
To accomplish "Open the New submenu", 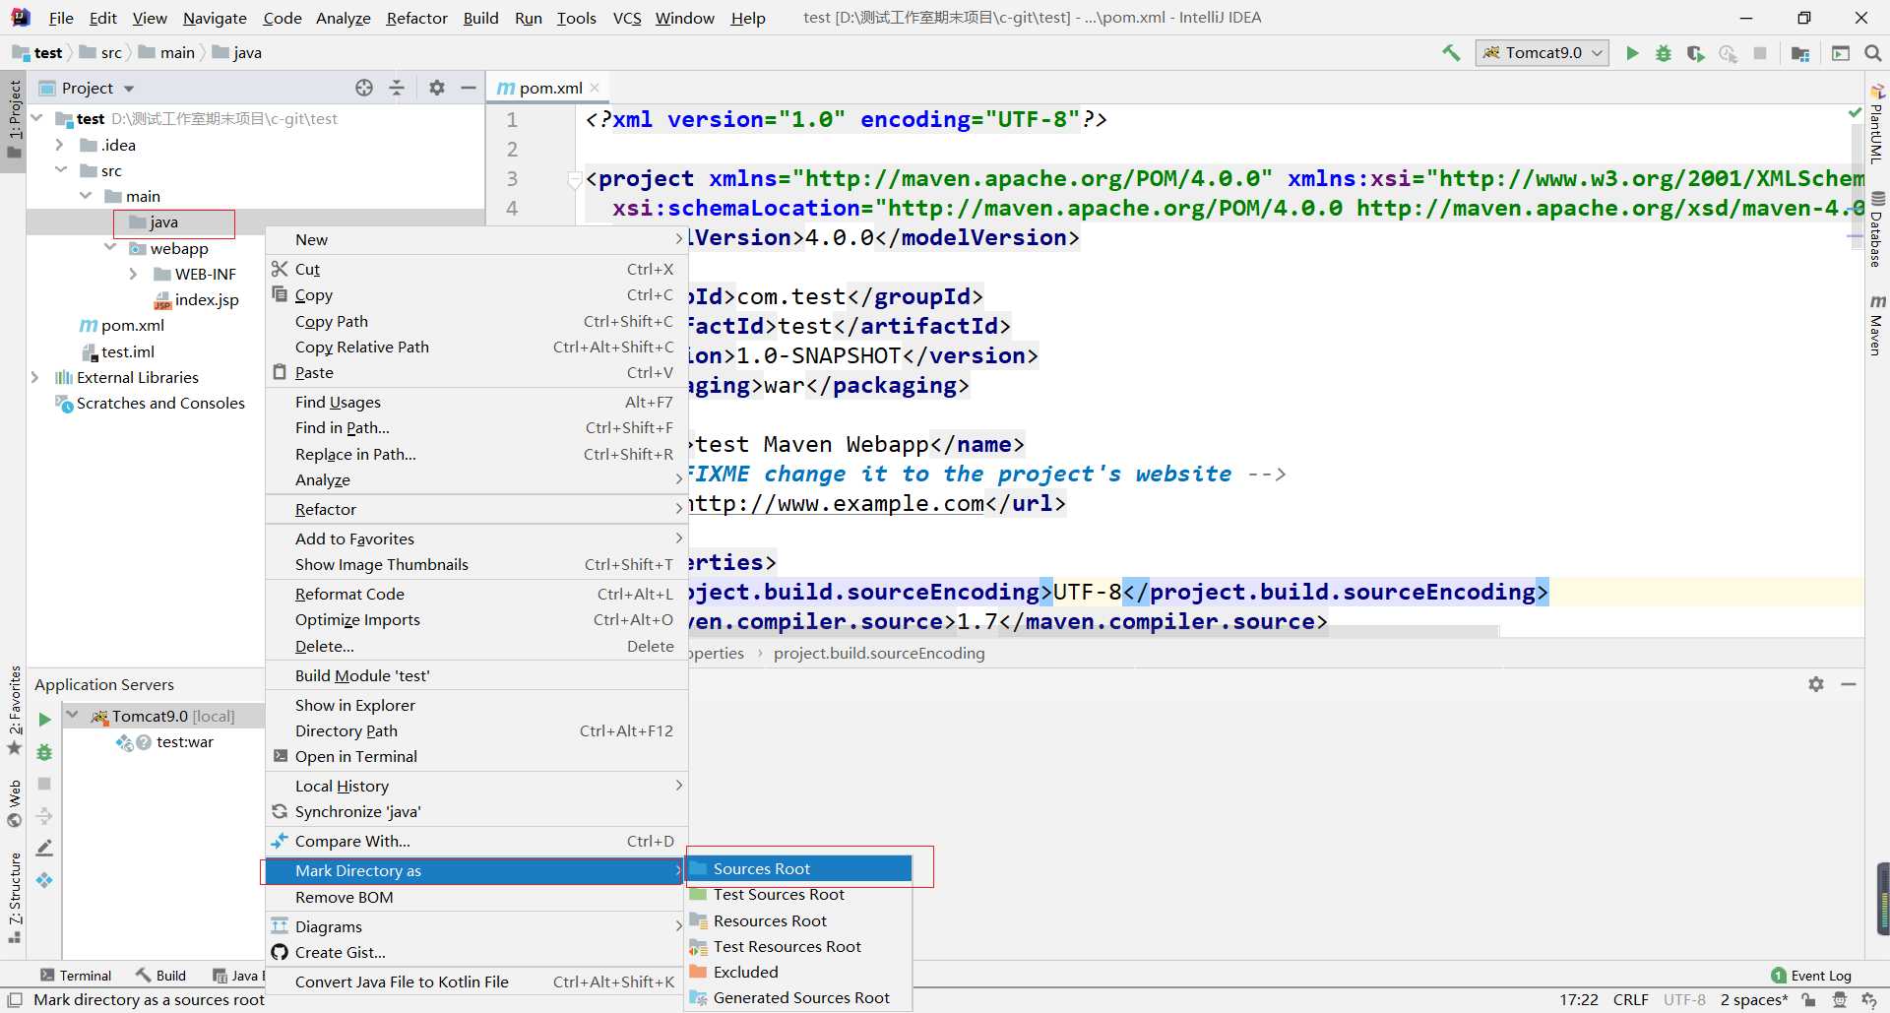I will pos(476,239).
